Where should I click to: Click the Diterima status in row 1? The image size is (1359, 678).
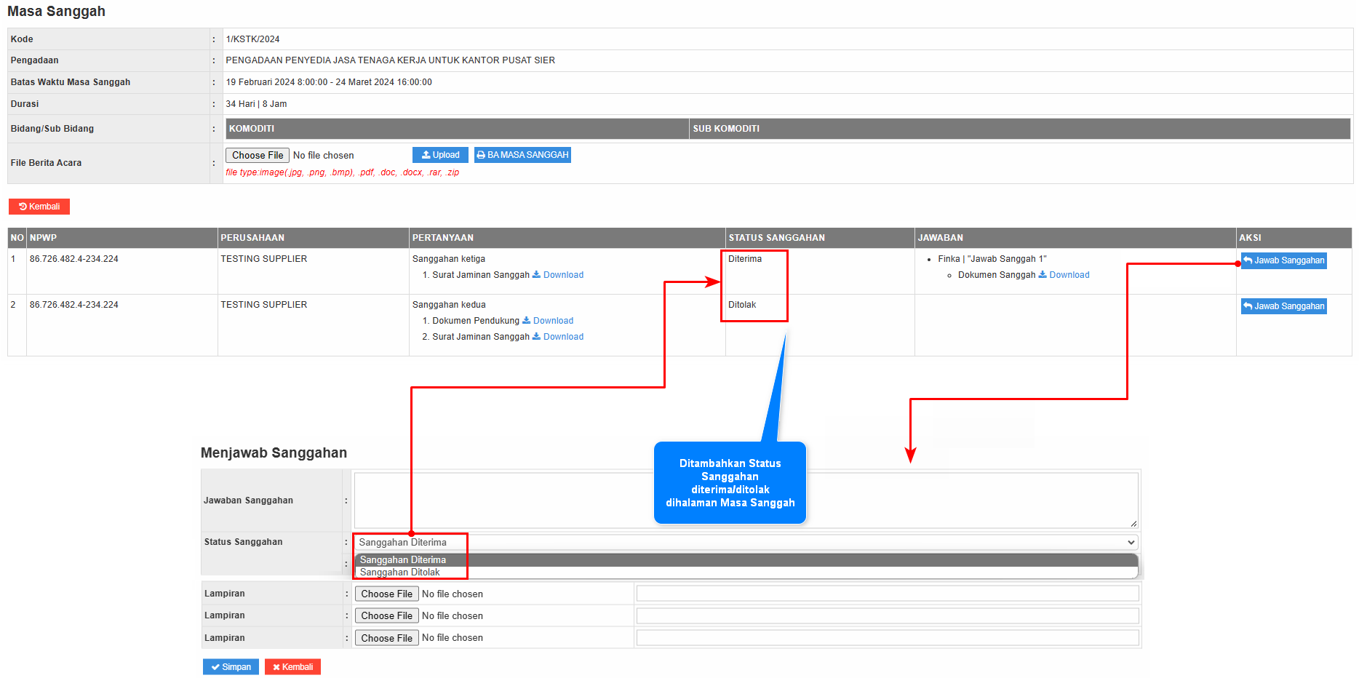[745, 259]
